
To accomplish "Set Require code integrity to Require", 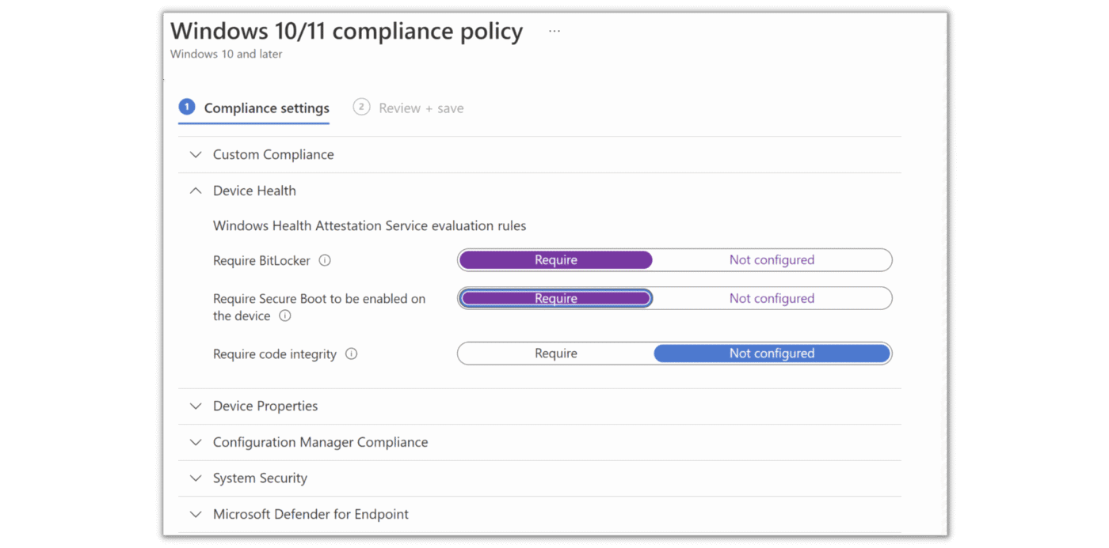I will [x=555, y=353].
